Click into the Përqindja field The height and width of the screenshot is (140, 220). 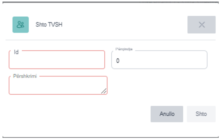point(159,60)
